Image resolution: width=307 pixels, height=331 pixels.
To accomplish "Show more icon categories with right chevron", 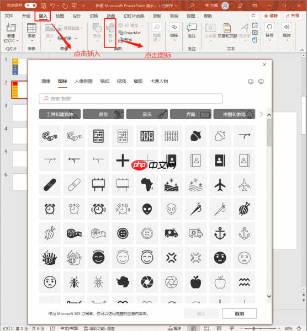I will coord(261,114).
